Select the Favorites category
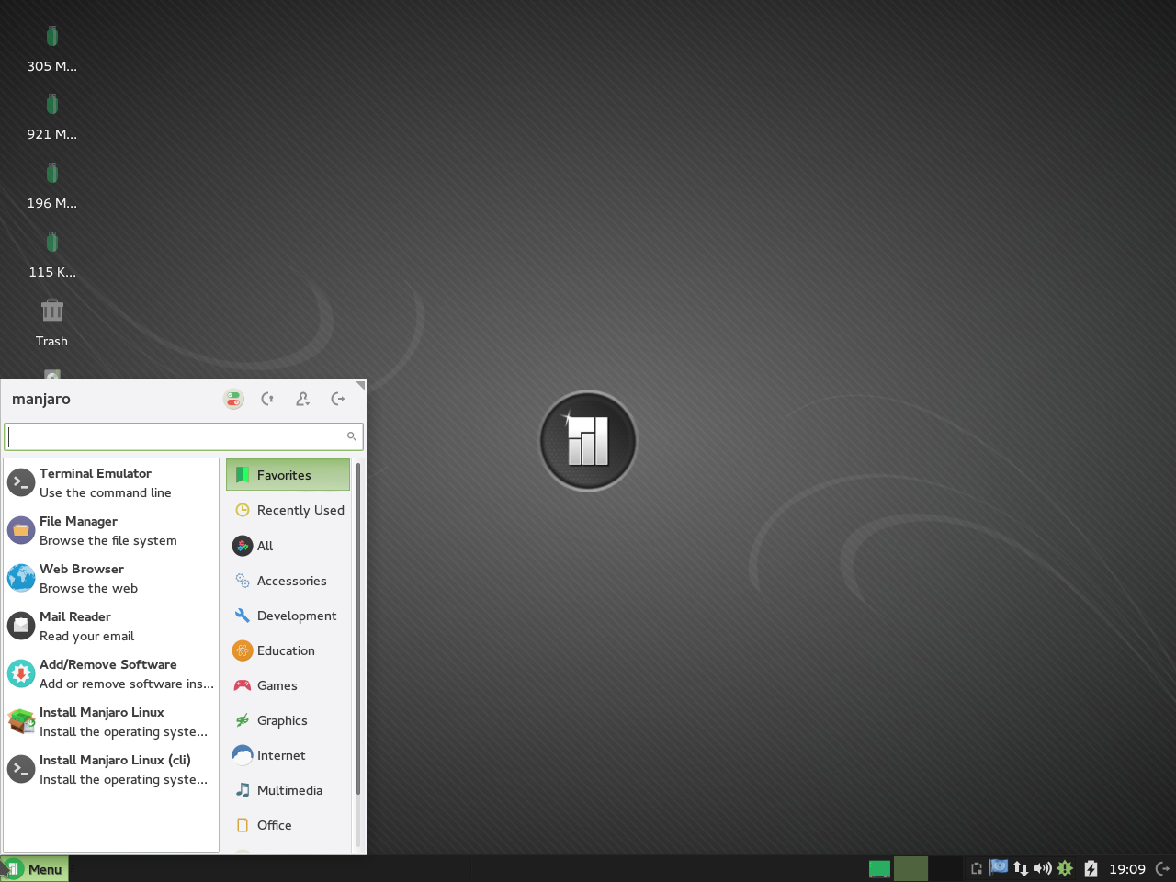 click(288, 475)
